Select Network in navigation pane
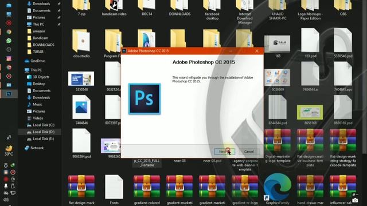Screen dimensions: 367x206 click(37, 148)
